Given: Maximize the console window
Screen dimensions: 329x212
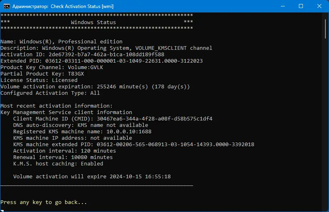Looking at the screenshot, I should 301,6.
